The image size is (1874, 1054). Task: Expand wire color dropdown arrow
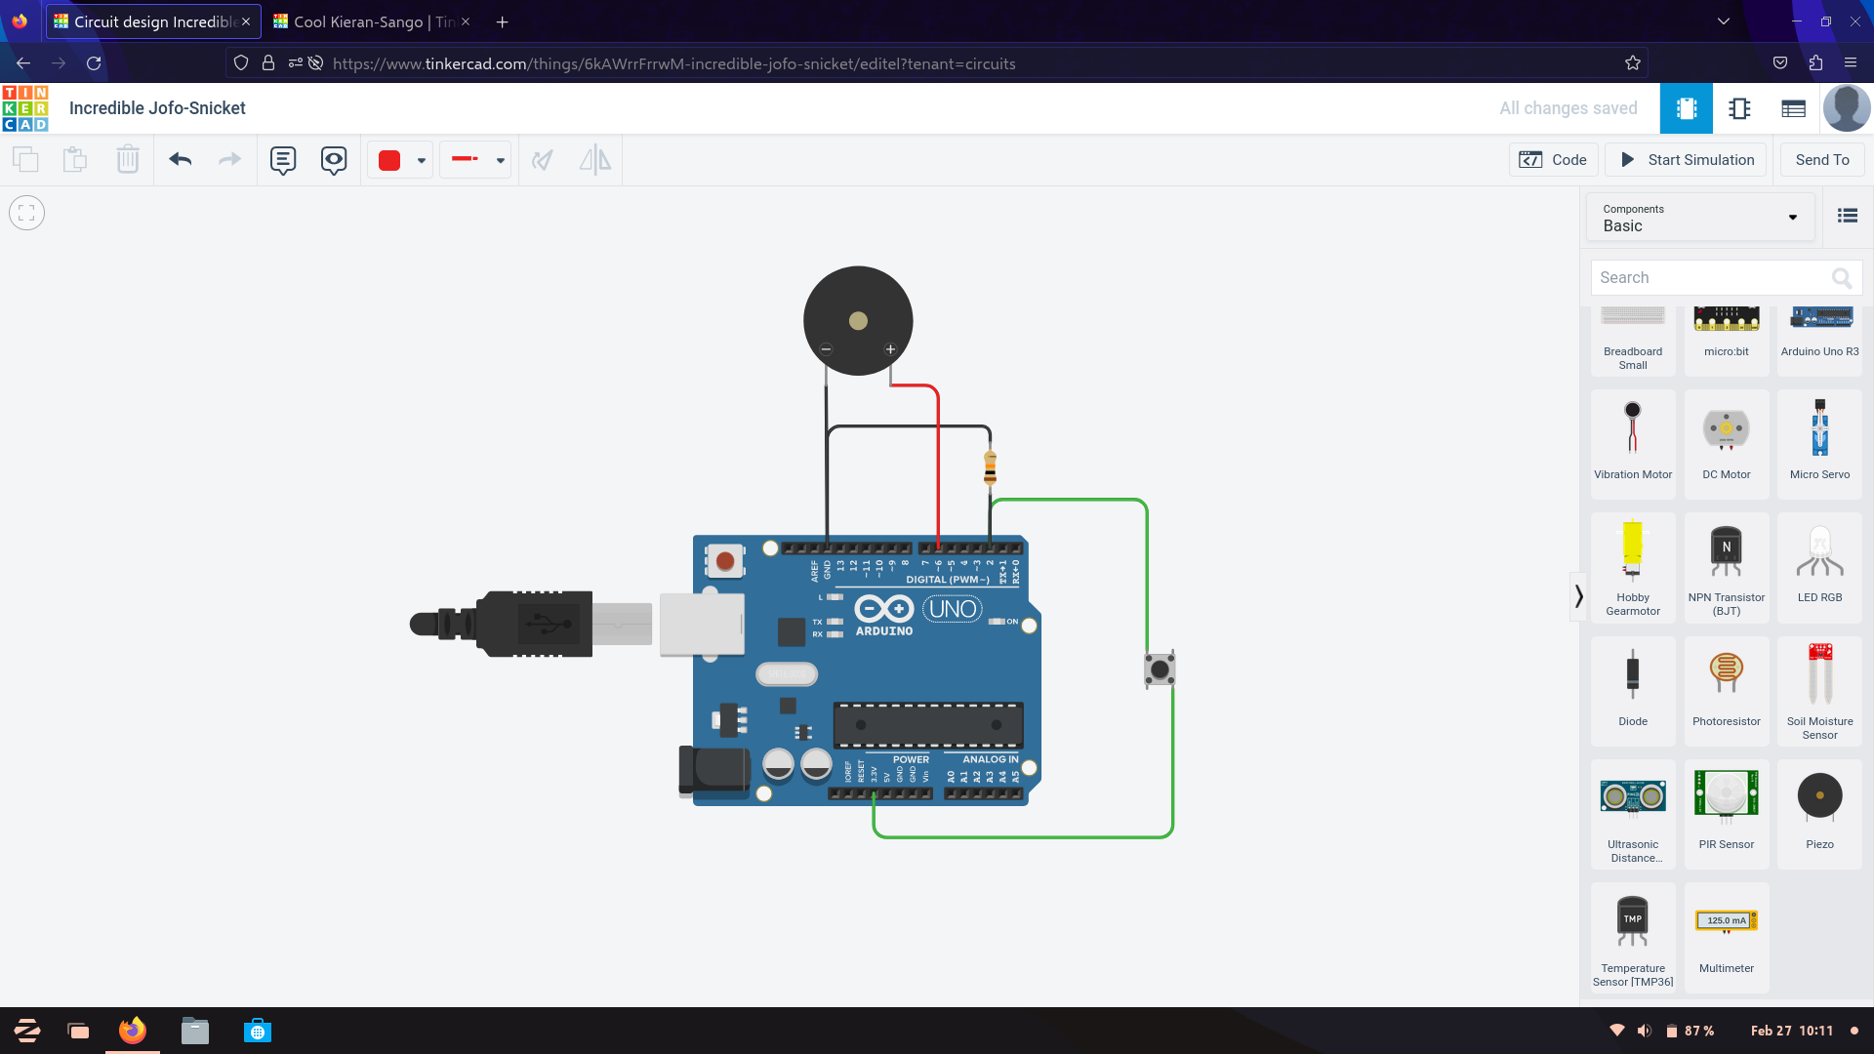[x=422, y=161]
